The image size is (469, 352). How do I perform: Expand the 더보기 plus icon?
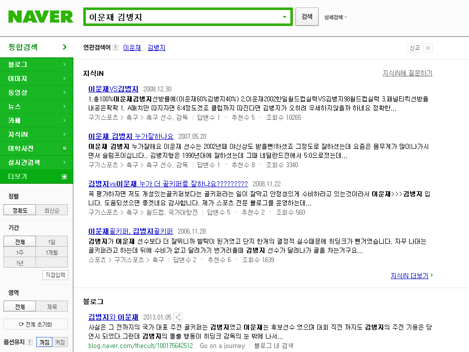(x=64, y=177)
